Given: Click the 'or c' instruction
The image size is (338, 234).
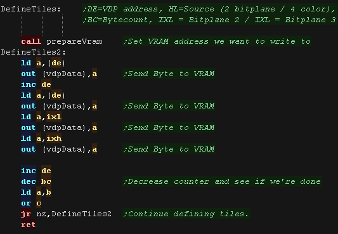Looking at the screenshot, I should tap(31, 203).
